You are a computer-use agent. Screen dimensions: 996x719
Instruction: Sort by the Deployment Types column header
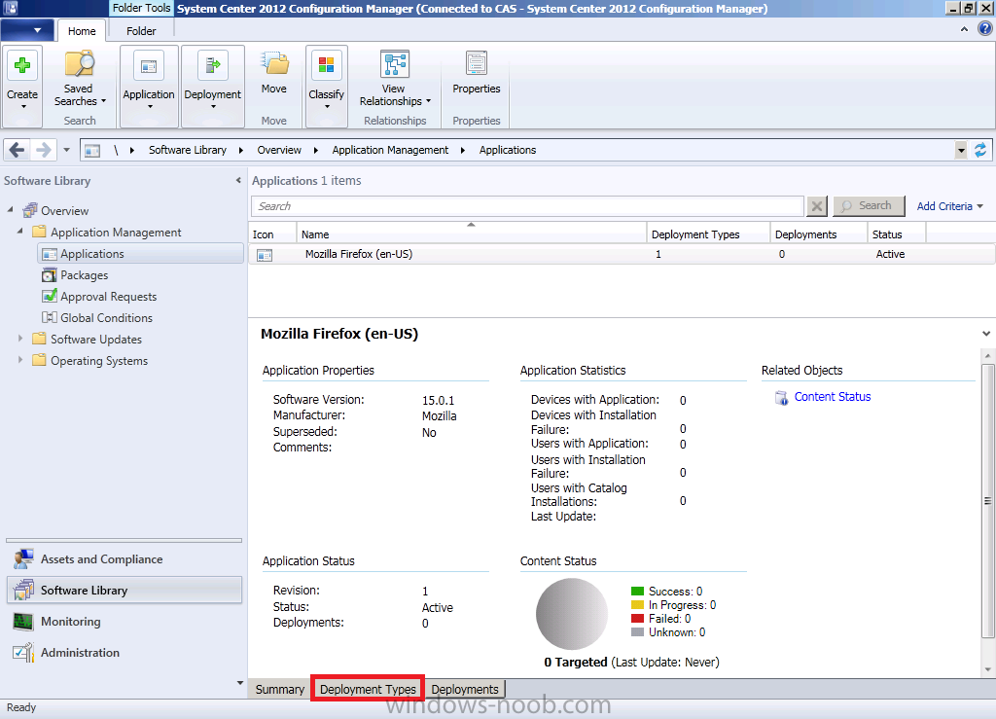coord(708,234)
